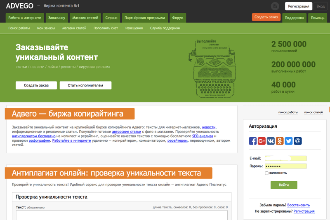
Task: Follow the 'антиплагиатом бесплатно' link
Action: [34, 136]
